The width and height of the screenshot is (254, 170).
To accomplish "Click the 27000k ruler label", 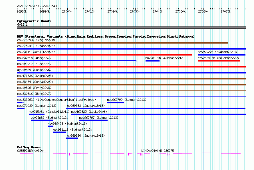I will (67, 11).
